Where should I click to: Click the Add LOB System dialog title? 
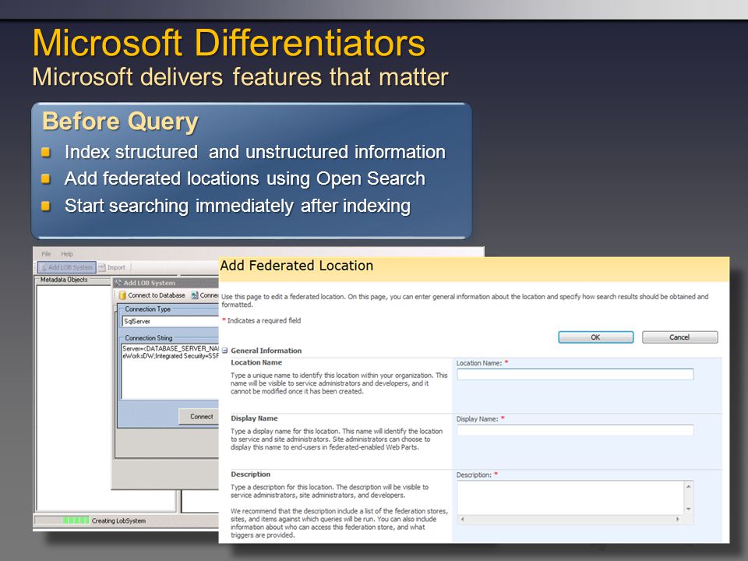click(x=150, y=283)
